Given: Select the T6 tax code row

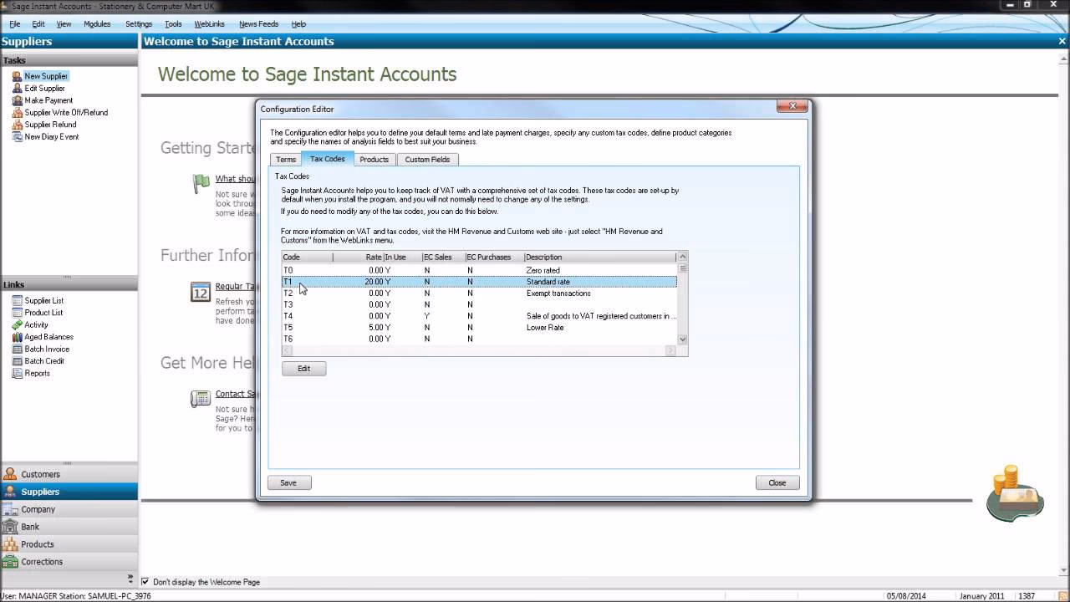Looking at the screenshot, I should tap(479, 339).
